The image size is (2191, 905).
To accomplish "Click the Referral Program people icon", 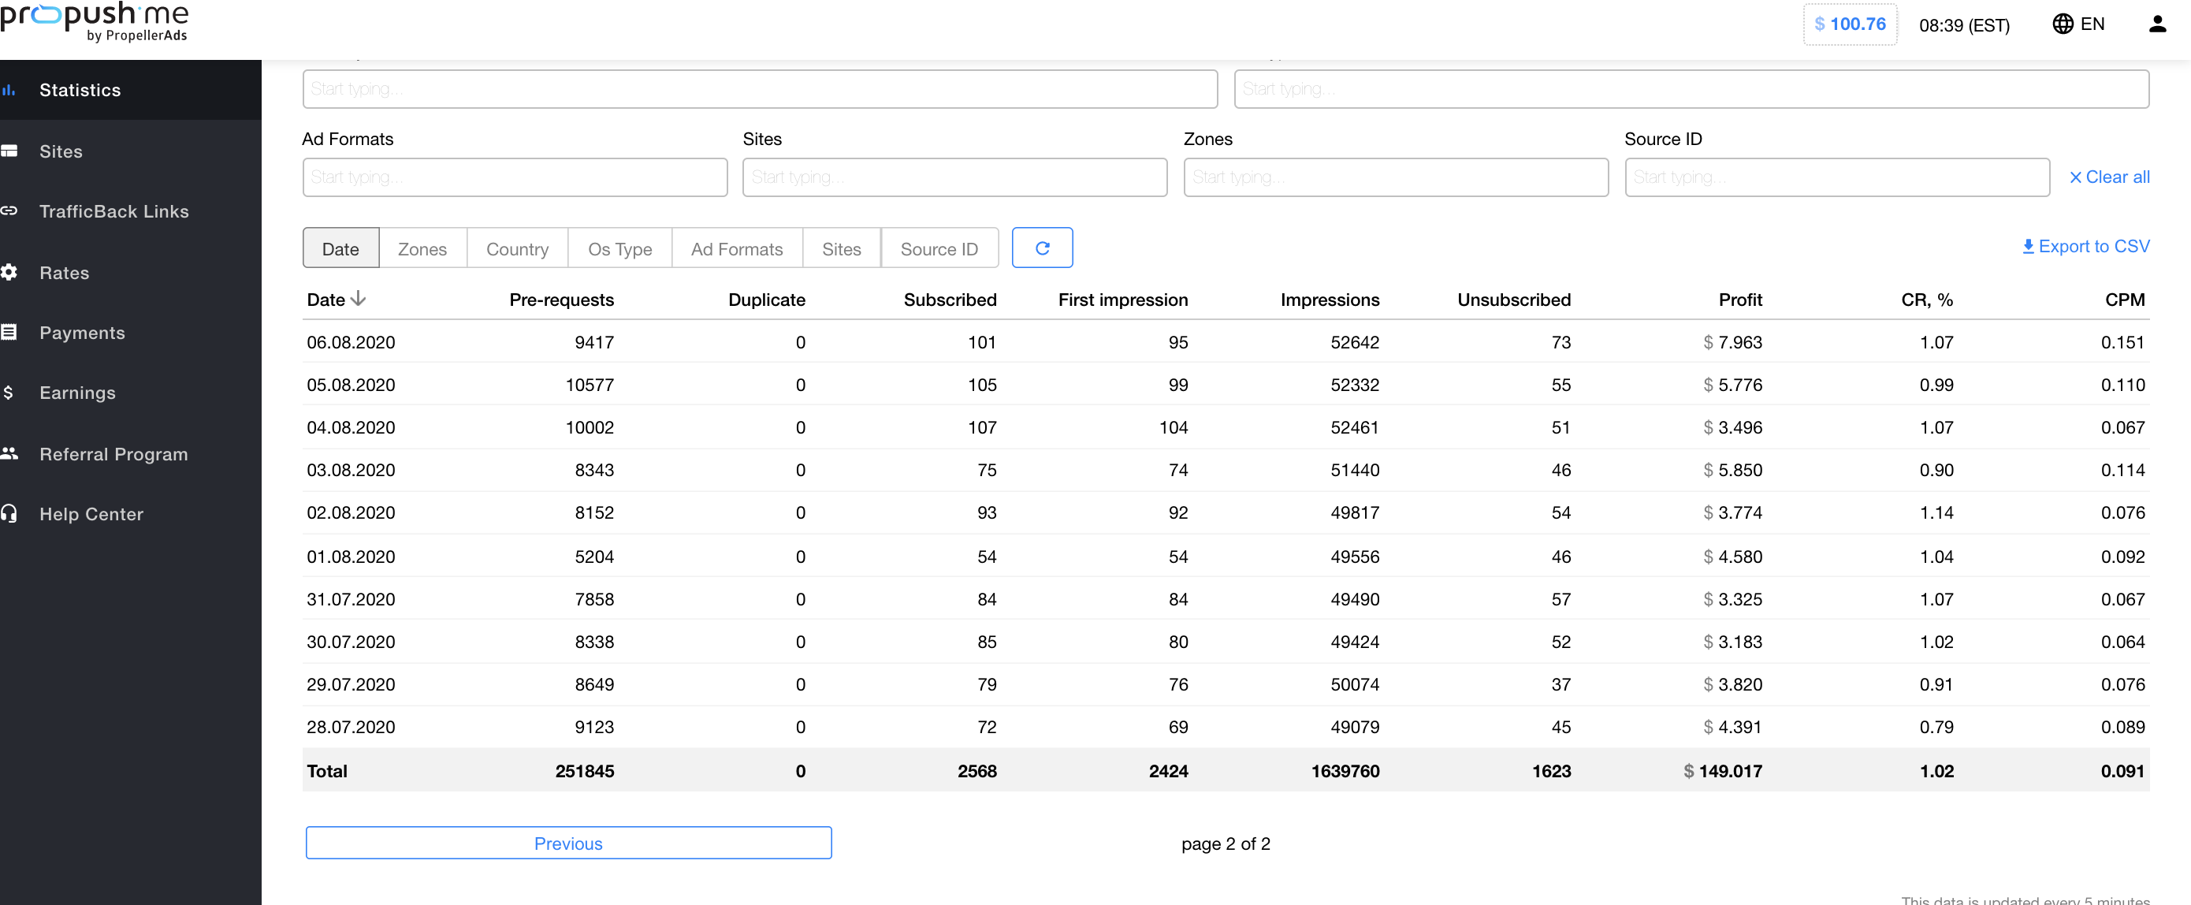I will (x=9, y=453).
